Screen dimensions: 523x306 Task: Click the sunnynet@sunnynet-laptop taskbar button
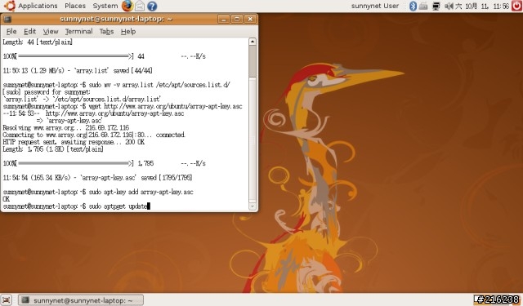click(x=81, y=300)
